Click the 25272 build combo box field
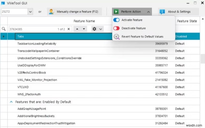Image resolution: width=205 pixels, height=128 pixels. pos(14,12)
